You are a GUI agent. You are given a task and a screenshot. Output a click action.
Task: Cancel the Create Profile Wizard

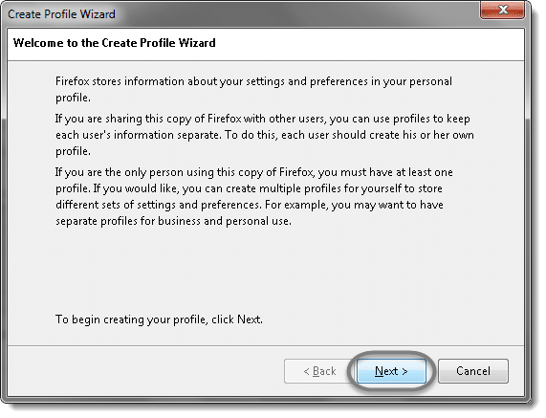[473, 371]
